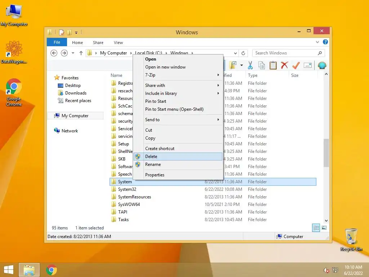Select Recent places in navigation pane
369x277 pixels.
click(x=78, y=101)
